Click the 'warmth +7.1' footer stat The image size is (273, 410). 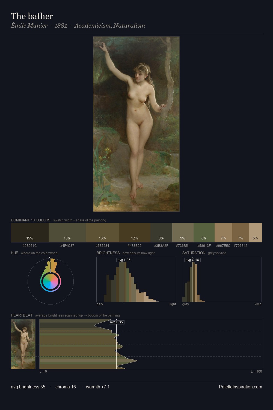coord(98,387)
